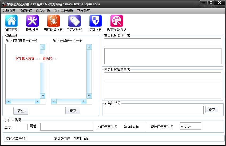Click the right arrow in the domain list's horizontal scrollbar
Viewport: 226px width, 146px height.
pos(37,101)
